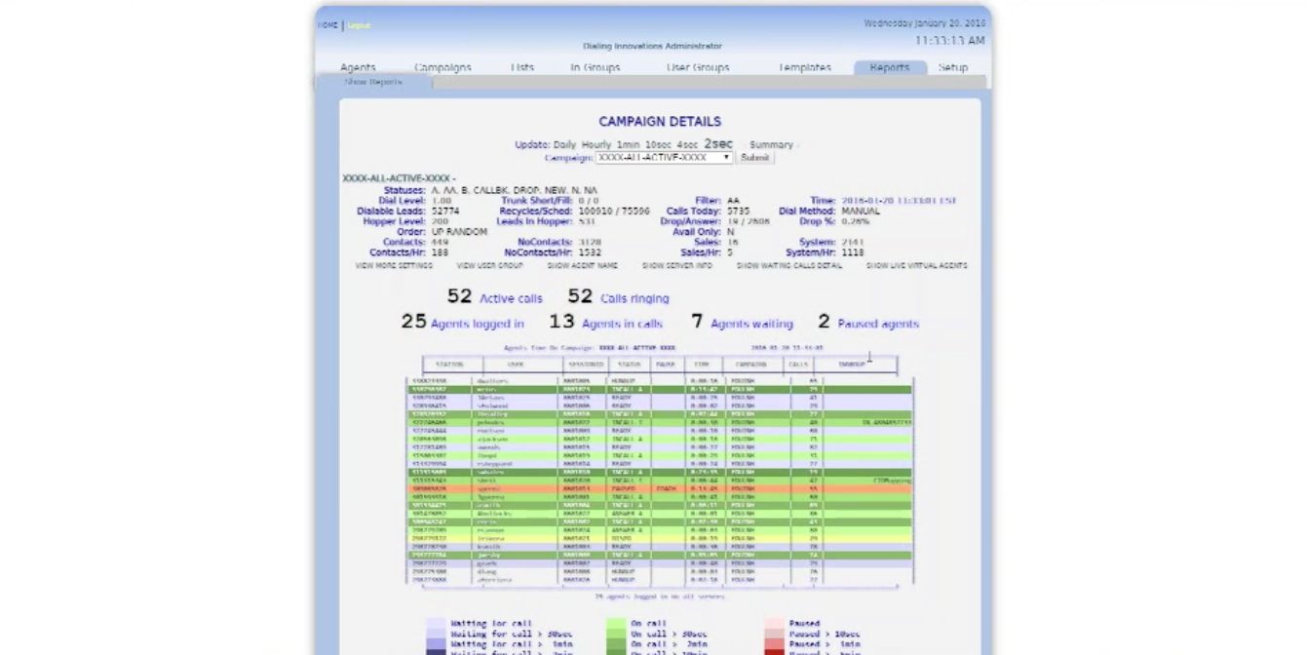Screen dimensions: 1307x655
Task: Click SHOW AGENT NAME link
Action: pos(583,265)
